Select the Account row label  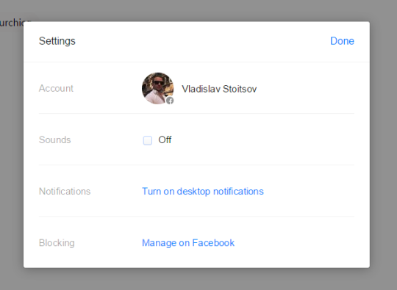coord(56,89)
